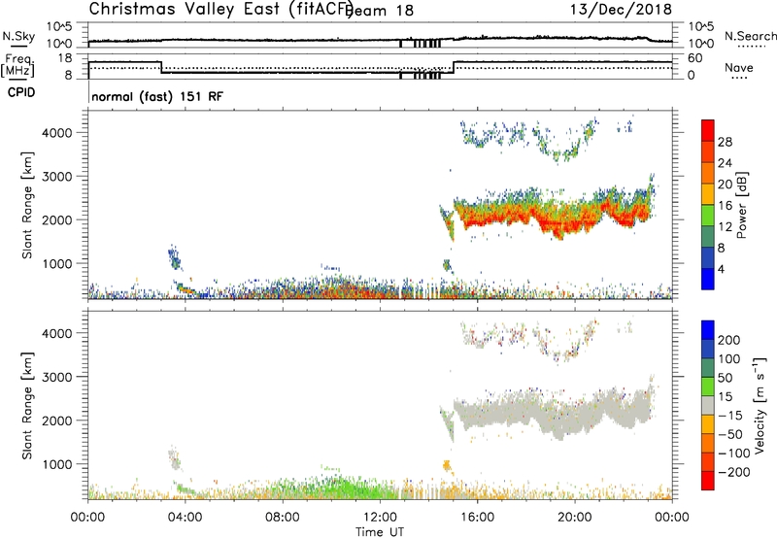Click the '18' frequency axis value

tap(65, 58)
